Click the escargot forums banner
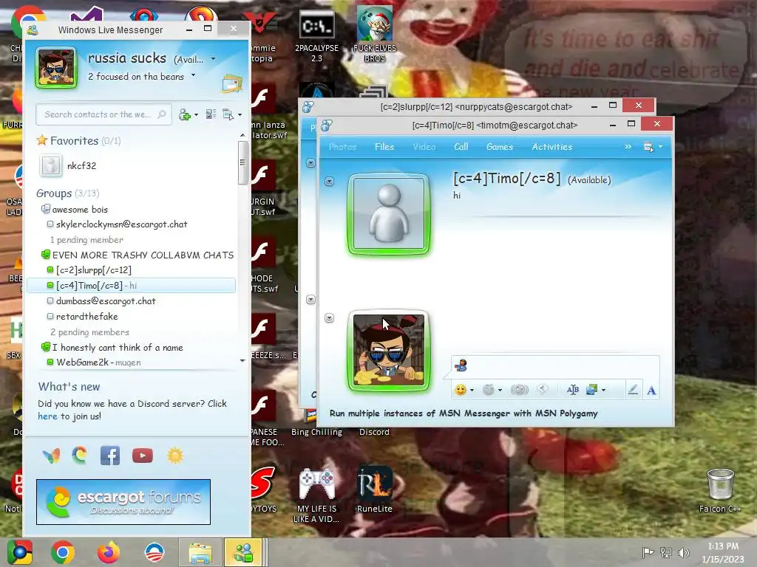 click(x=123, y=502)
